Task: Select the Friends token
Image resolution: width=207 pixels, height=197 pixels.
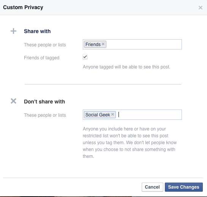Action: (93, 44)
